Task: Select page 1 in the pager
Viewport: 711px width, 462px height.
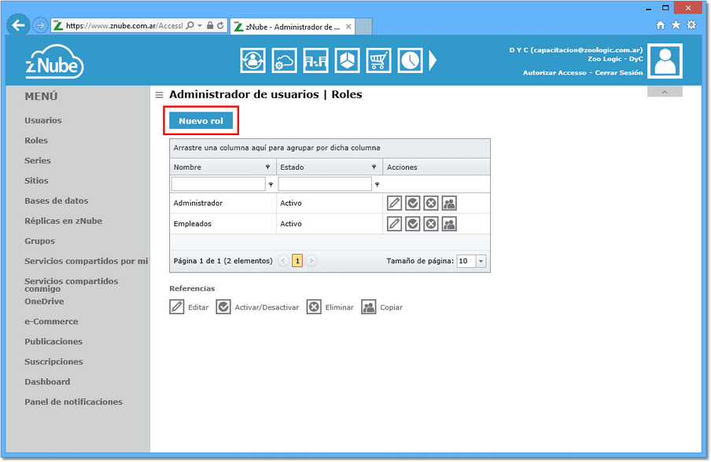Action: click(297, 261)
